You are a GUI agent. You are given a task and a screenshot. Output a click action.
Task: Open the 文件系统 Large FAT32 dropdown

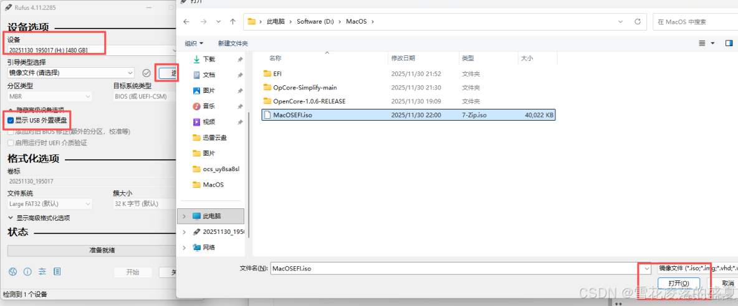point(50,203)
